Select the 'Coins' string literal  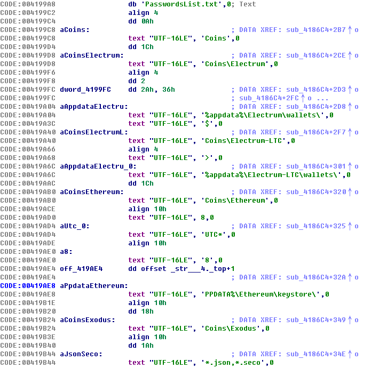pos(216,38)
